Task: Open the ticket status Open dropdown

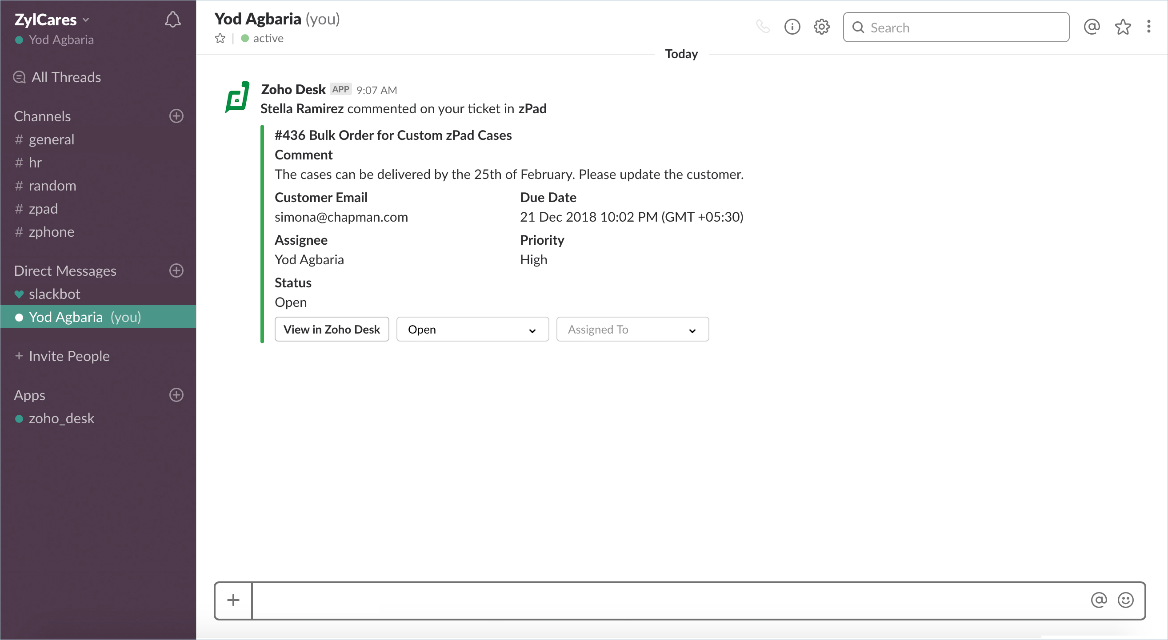Action: 472,330
